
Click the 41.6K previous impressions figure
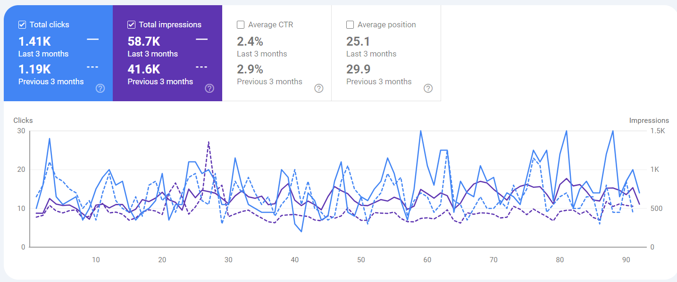coord(144,69)
